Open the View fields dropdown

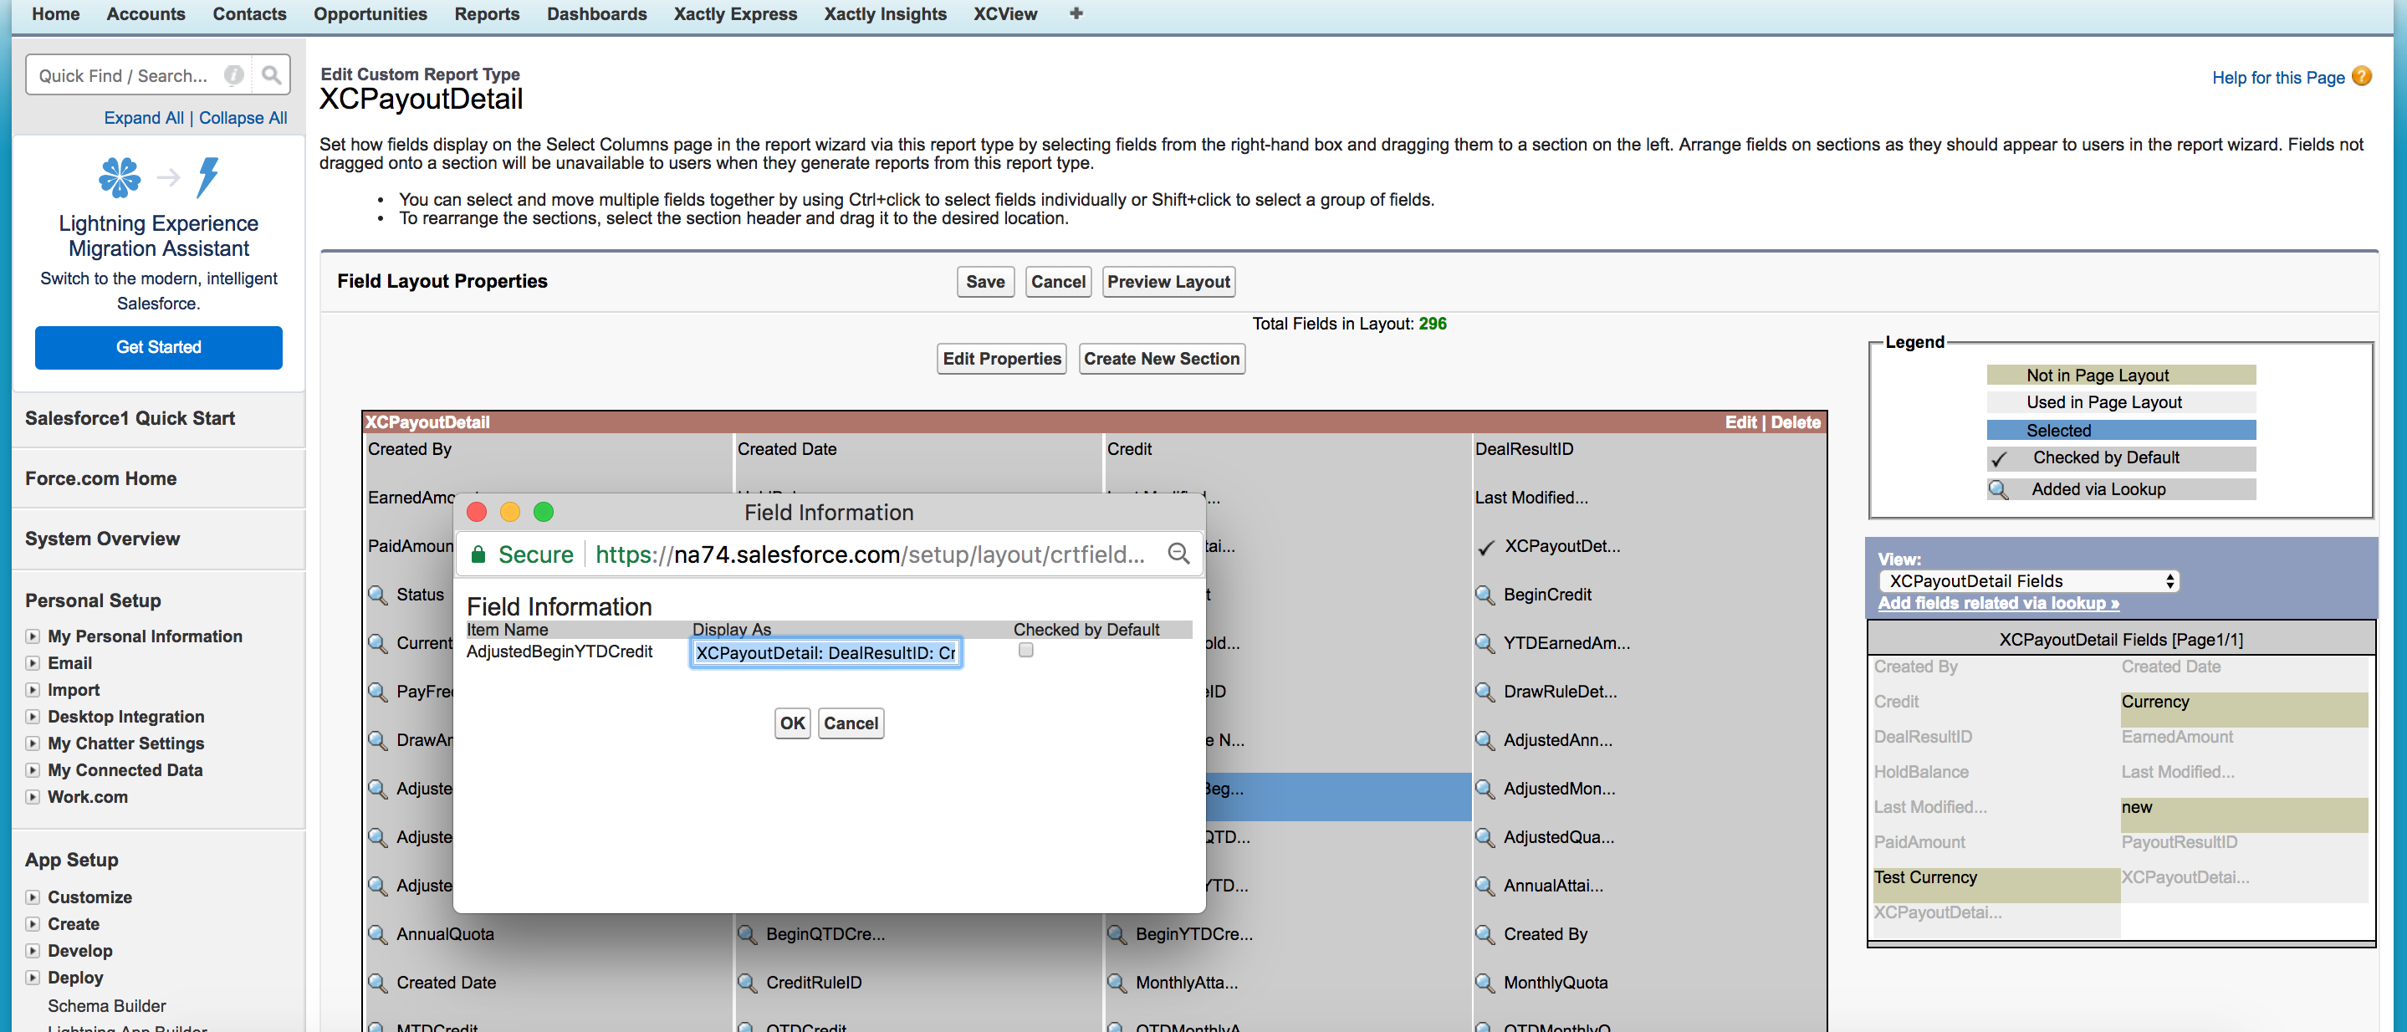2029,581
